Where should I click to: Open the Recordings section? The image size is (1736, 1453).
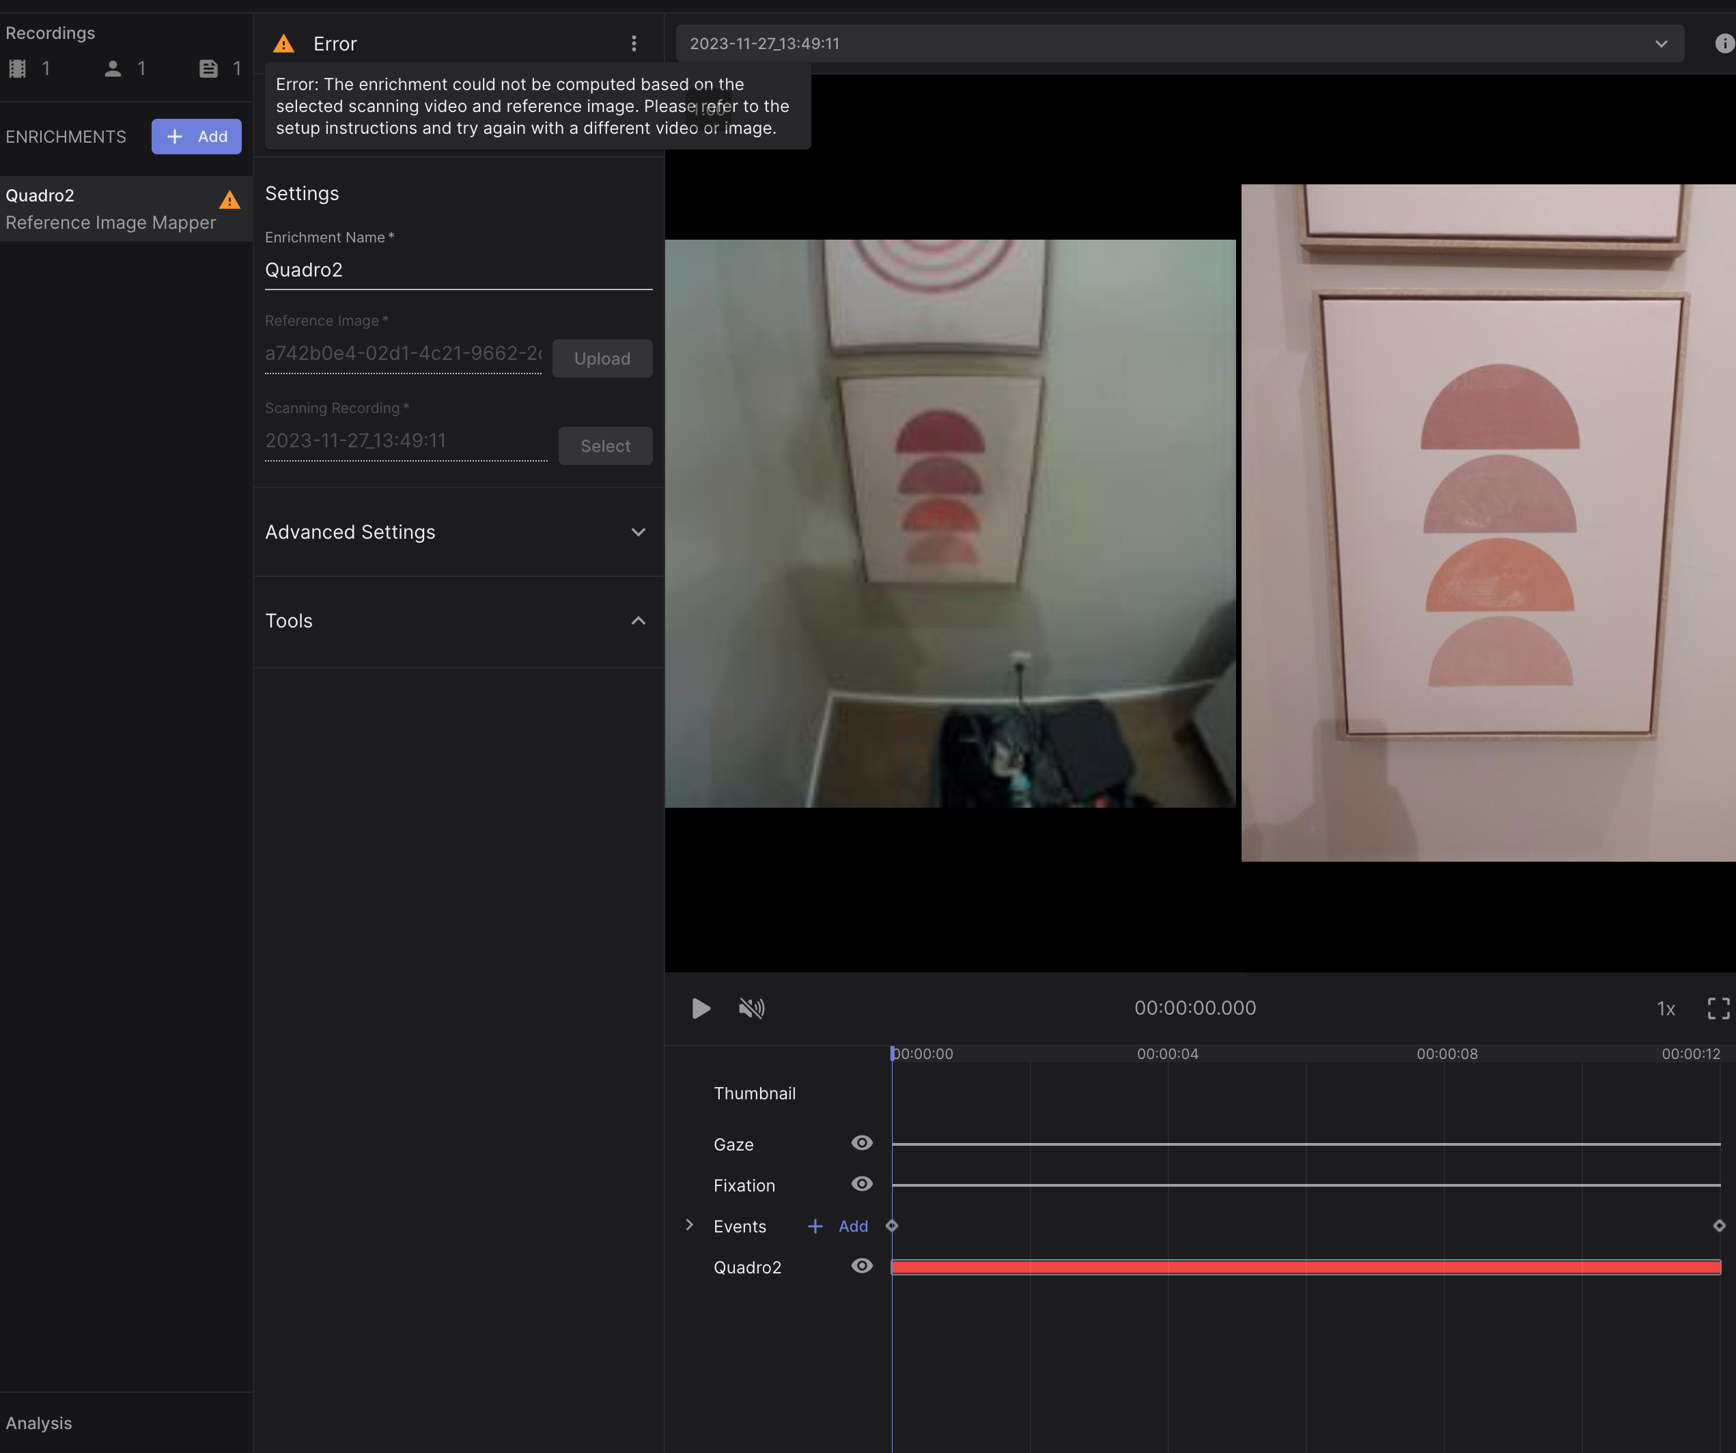click(51, 33)
